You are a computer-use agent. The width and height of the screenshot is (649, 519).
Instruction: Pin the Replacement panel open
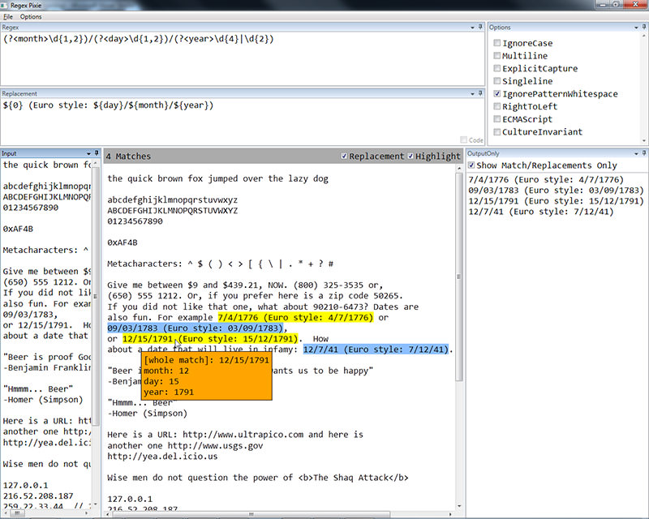(480, 93)
